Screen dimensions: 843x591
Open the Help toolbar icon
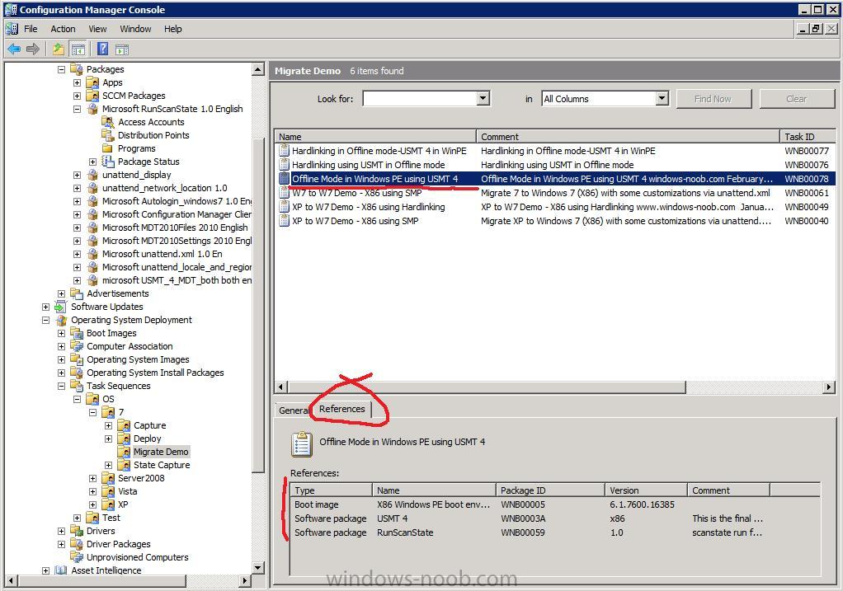point(102,49)
